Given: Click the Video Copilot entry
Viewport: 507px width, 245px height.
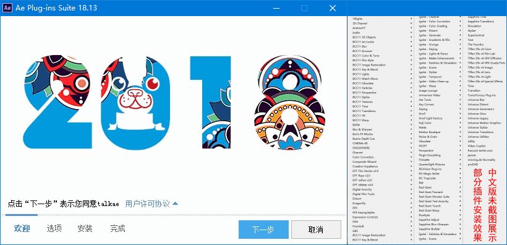Looking at the screenshot, I should click(477, 146).
